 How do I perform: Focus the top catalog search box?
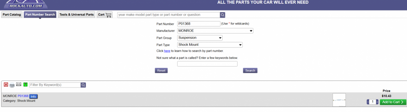click(x=168, y=15)
